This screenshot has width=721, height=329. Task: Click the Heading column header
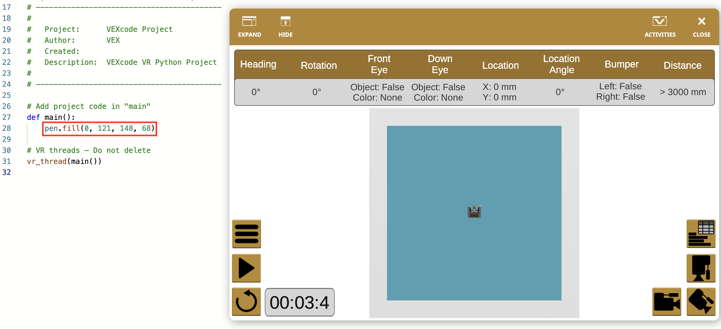(258, 65)
